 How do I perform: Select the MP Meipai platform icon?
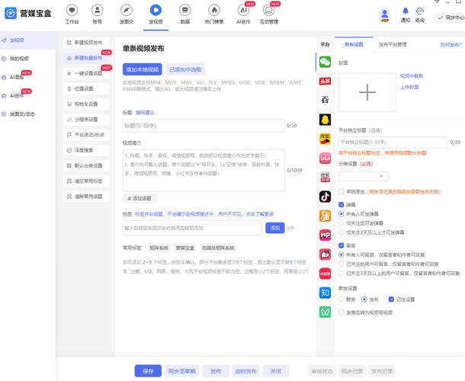(x=325, y=235)
